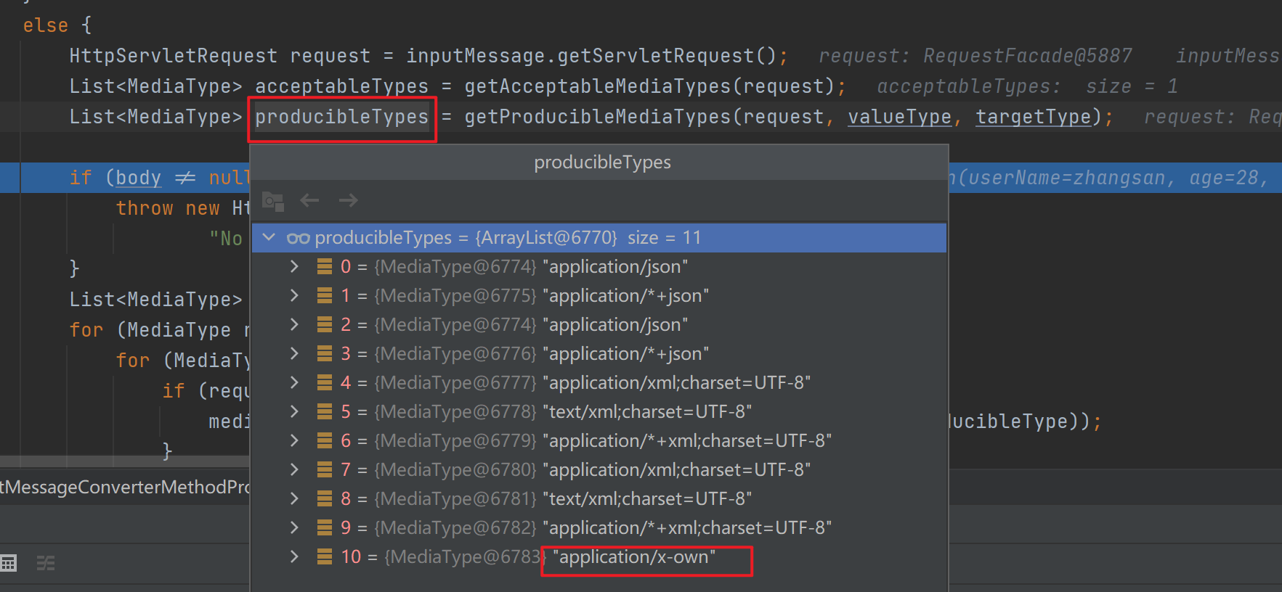This screenshot has height=592, width=1282.
Task: Click the valueType parameter in code
Action: (899, 117)
